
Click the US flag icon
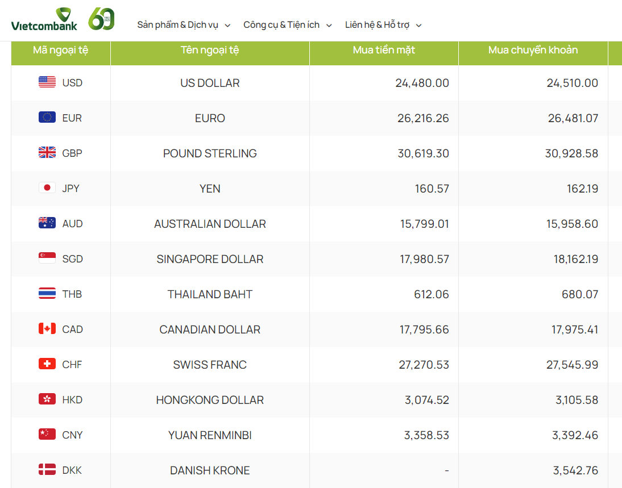(x=47, y=82)
